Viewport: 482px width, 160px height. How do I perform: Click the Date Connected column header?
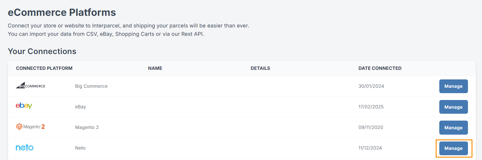[380, 68]
